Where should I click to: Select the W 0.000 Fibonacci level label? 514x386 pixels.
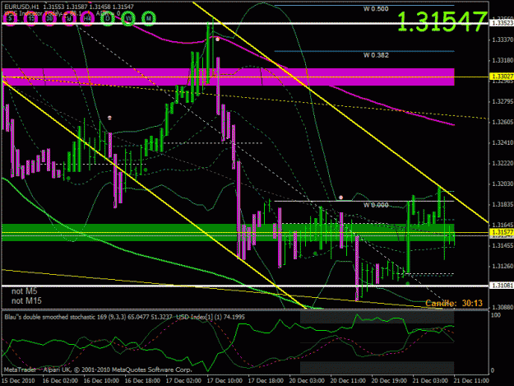tap(376, 205)
